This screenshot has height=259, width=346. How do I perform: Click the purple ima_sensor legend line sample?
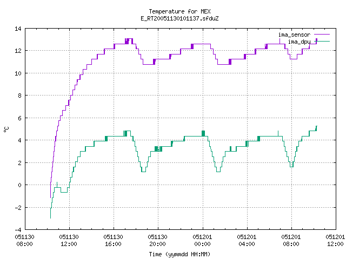(322, 35)
